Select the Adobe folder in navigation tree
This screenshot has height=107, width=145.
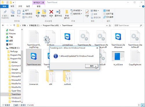point(14,62)
